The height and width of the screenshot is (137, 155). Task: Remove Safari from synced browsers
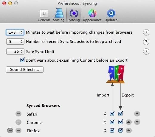point(18,114)
